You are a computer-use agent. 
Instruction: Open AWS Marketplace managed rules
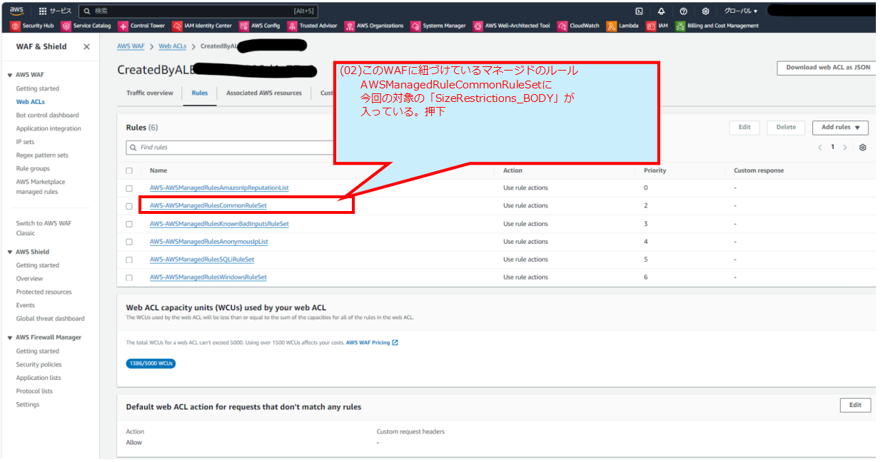41,187
